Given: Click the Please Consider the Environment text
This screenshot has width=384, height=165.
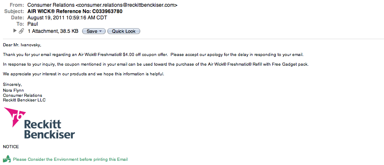Looking at the screenshot, I should (71, 160).
